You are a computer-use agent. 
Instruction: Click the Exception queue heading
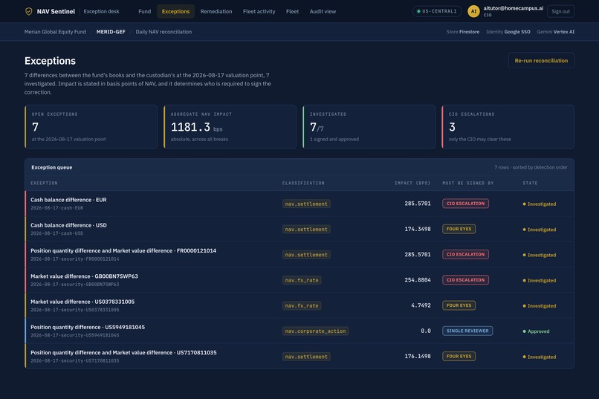pyautogui.click(x=51, y=167)
